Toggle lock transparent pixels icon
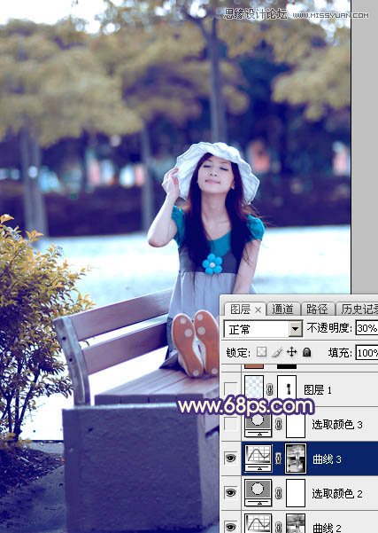The image size is (378, 533). [262, 352]
